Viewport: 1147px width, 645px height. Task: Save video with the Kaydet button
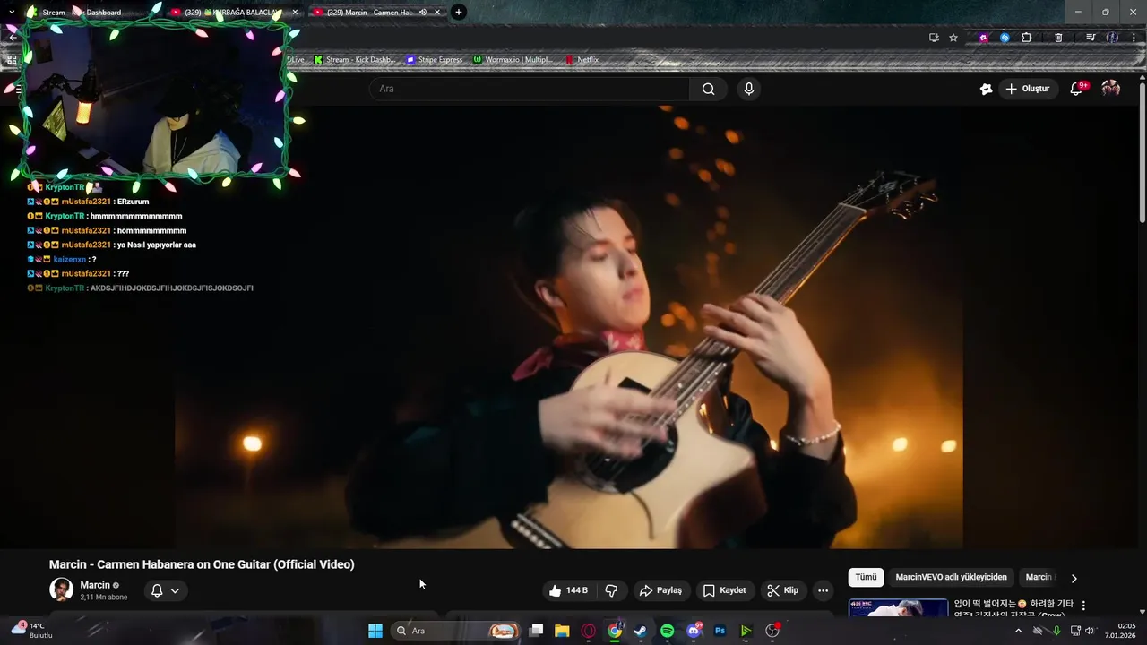point(724,590)
